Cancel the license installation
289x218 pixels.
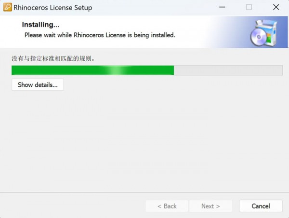pos(261,206)
